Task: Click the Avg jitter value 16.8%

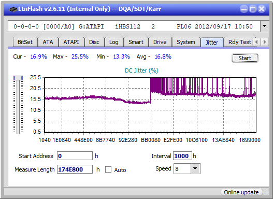Action: tap(163, 56)
